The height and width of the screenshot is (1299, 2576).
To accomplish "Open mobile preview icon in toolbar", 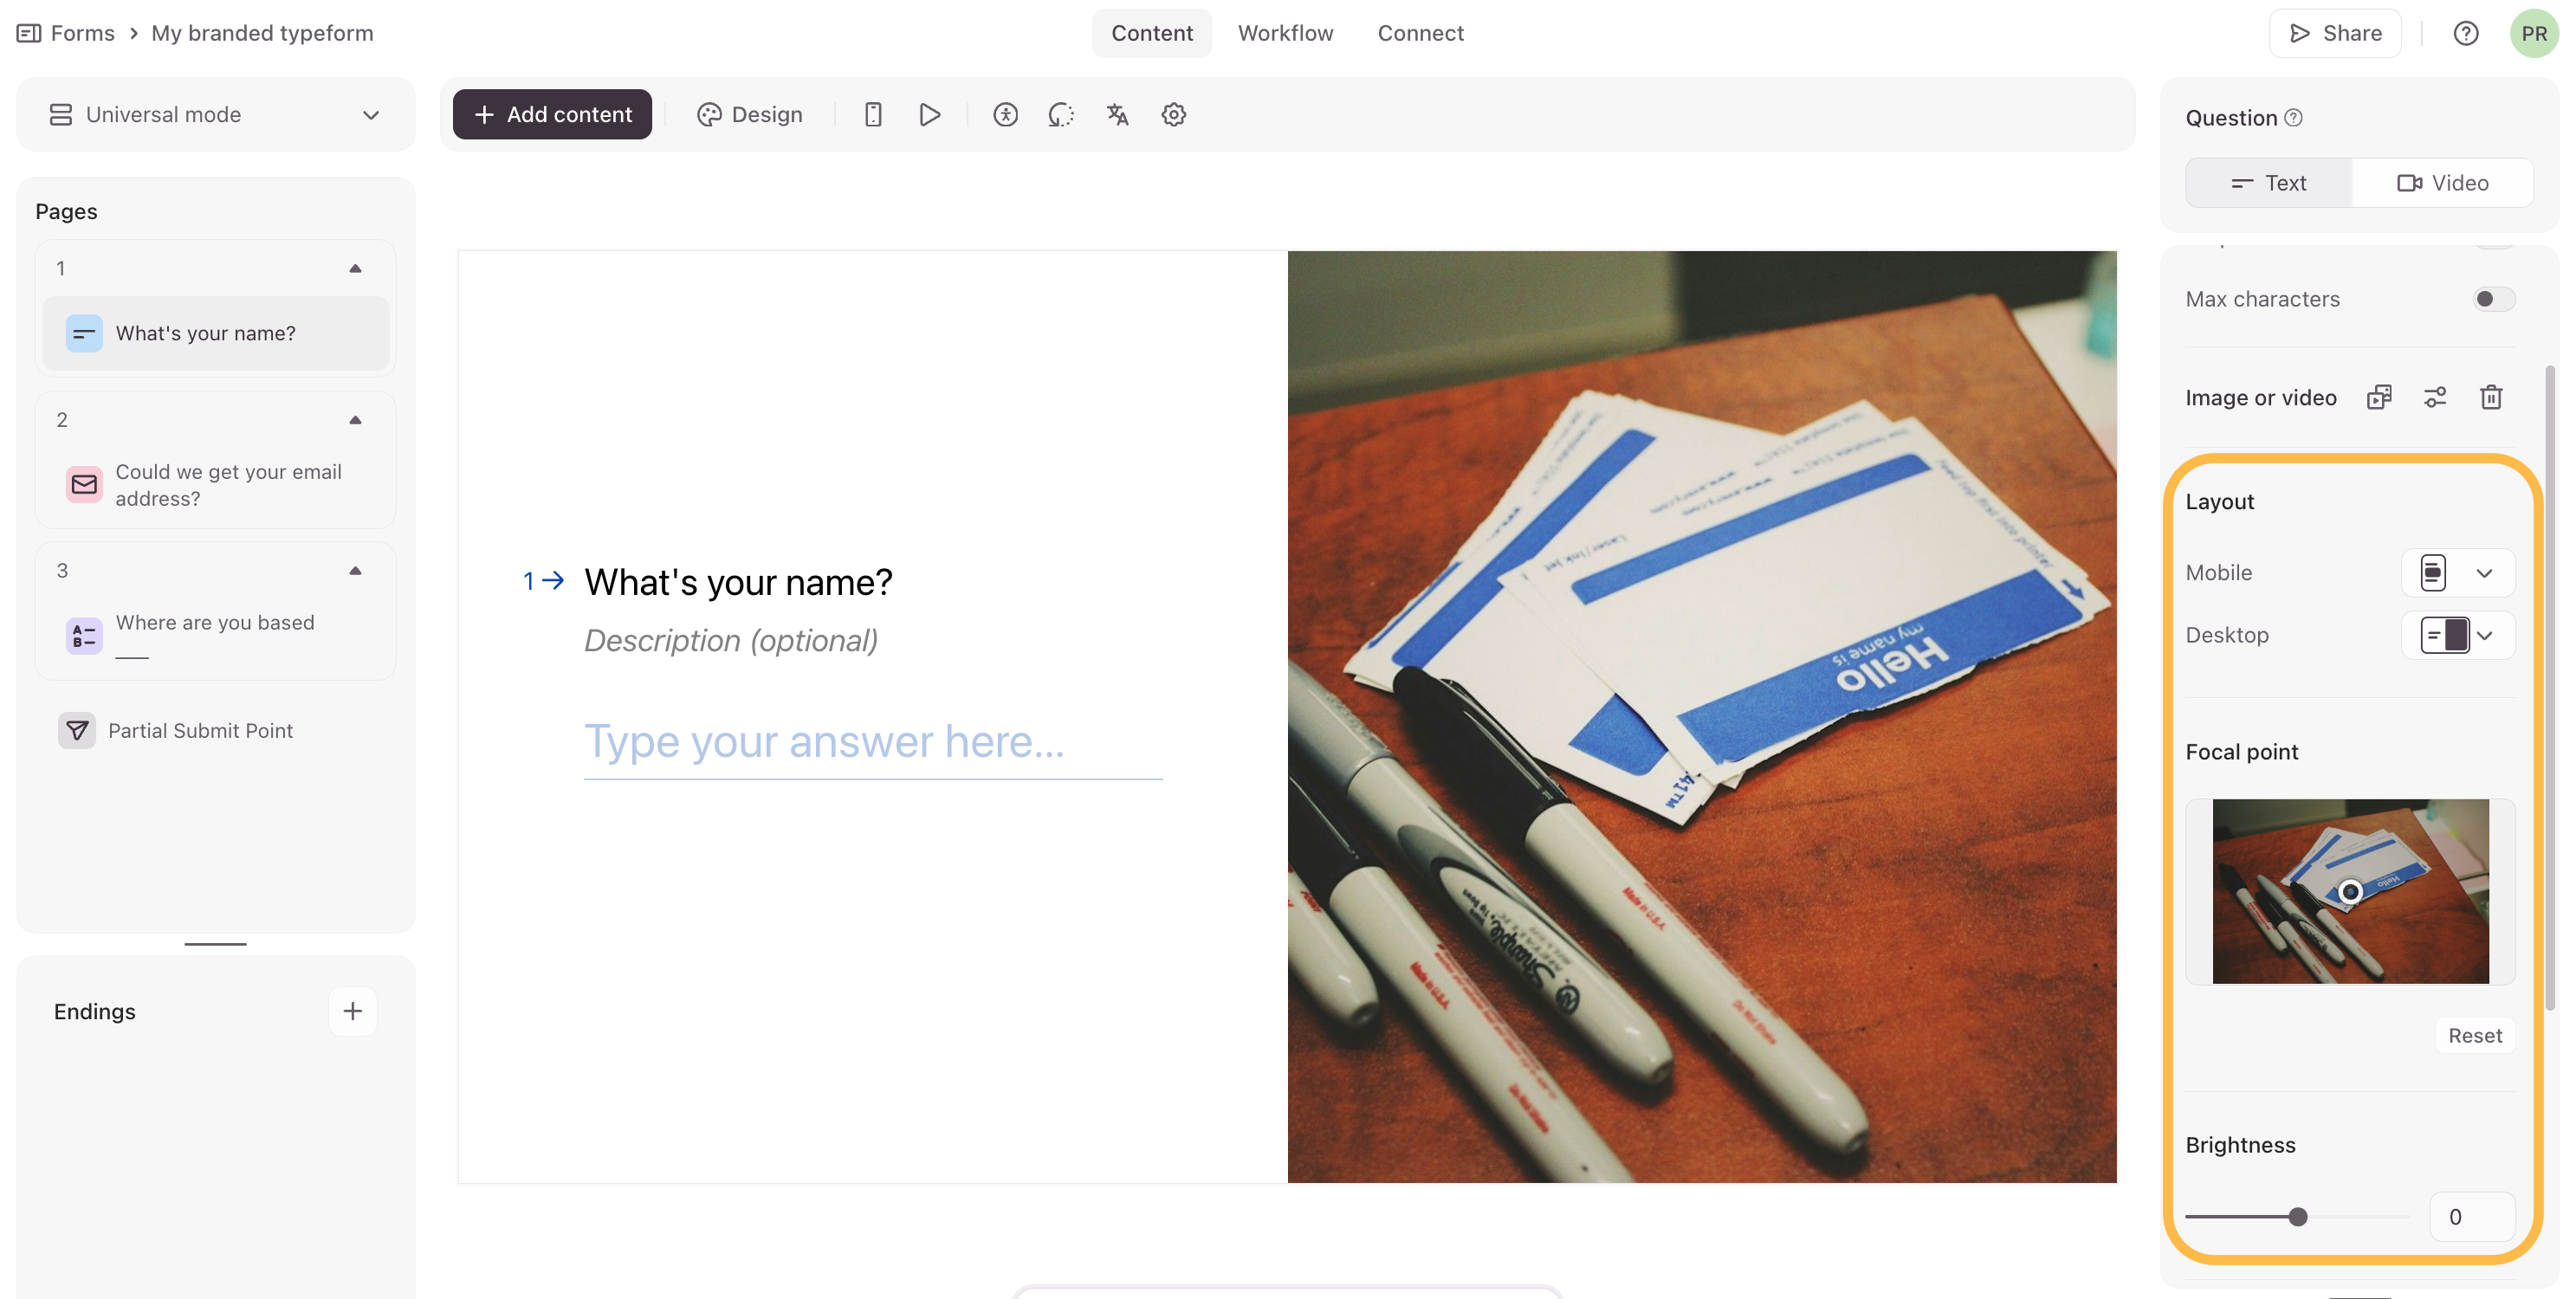I will pyautogui.click(x=872, y=114).
